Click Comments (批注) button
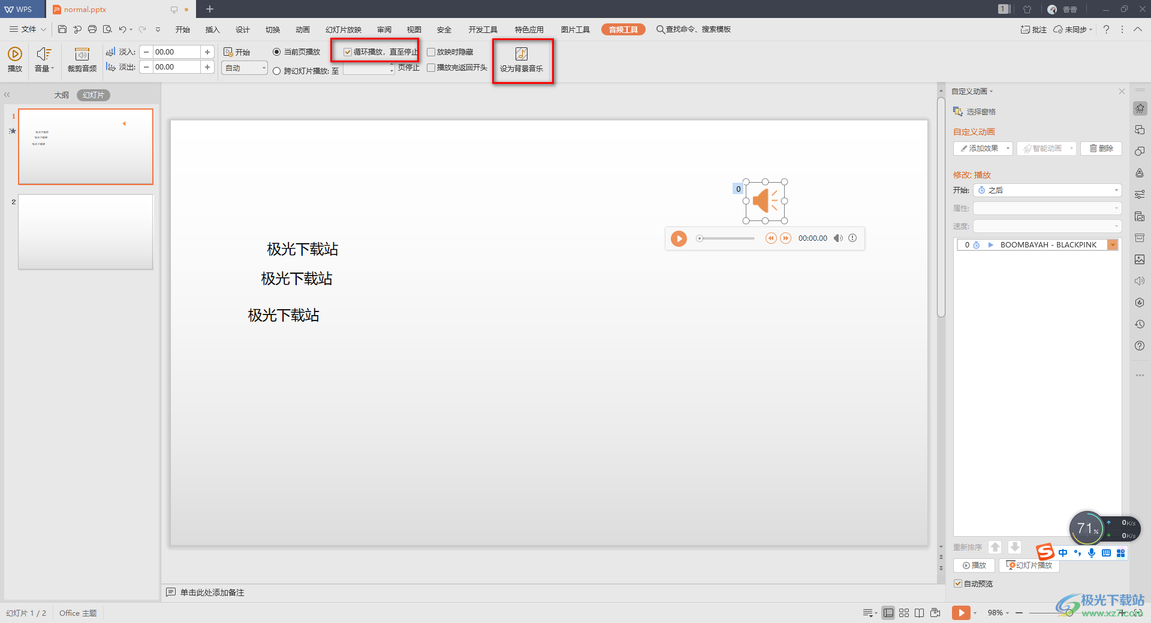1151x623 pixels. pos(1034,29)
